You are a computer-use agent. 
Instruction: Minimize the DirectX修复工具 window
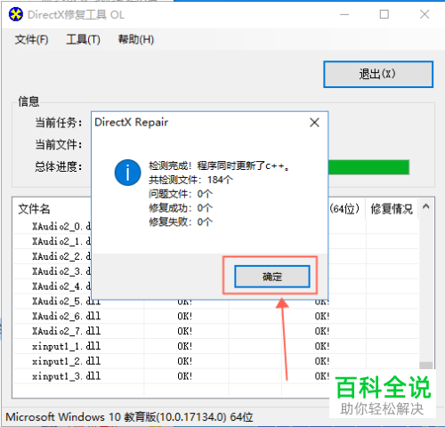tap(344, 14)
